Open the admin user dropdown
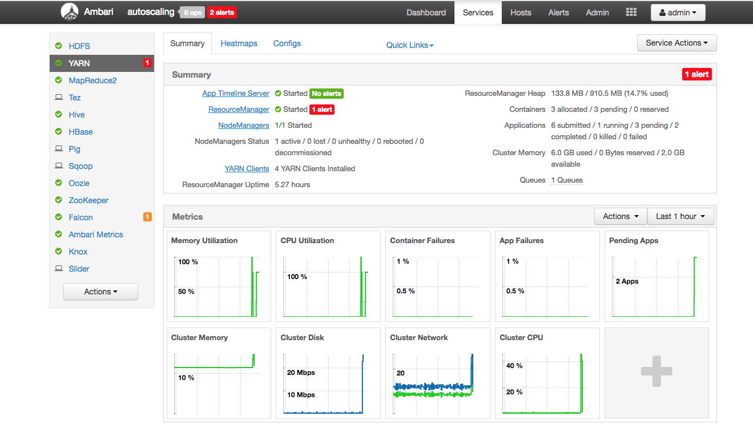The image size is (753, 444). pos(678,12)
